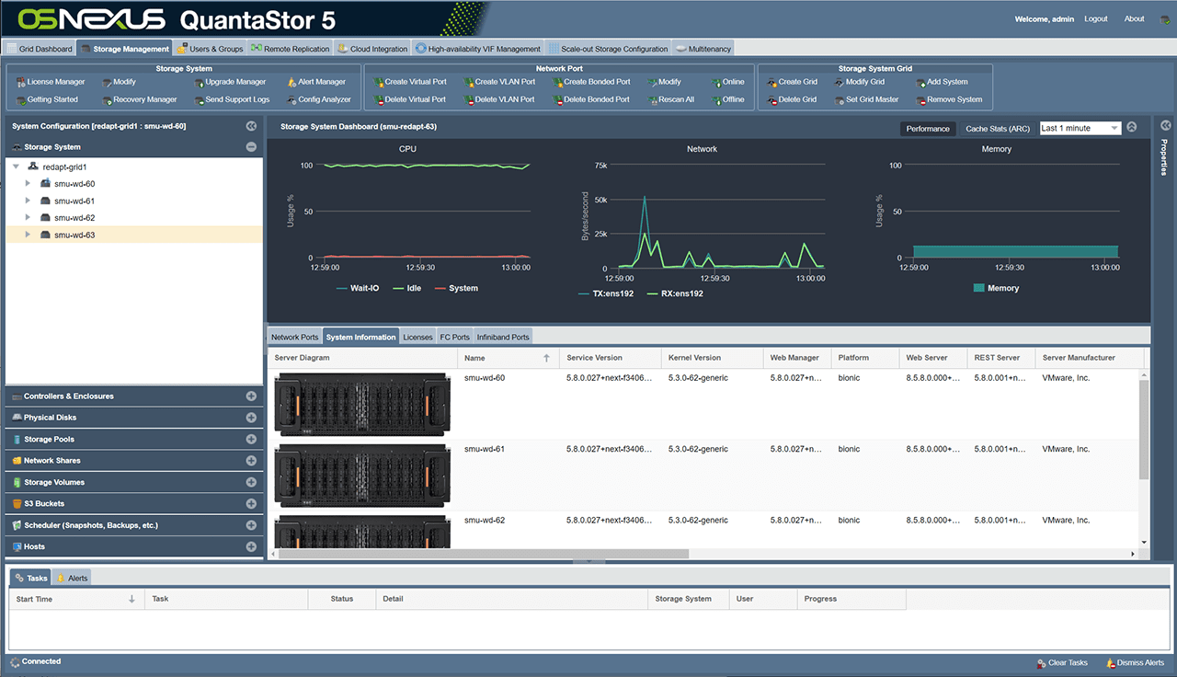The height and width of the screenshot is (677, 1177).
Task: Click the Dismiss Alerts button
Action: click(1135, 662)
